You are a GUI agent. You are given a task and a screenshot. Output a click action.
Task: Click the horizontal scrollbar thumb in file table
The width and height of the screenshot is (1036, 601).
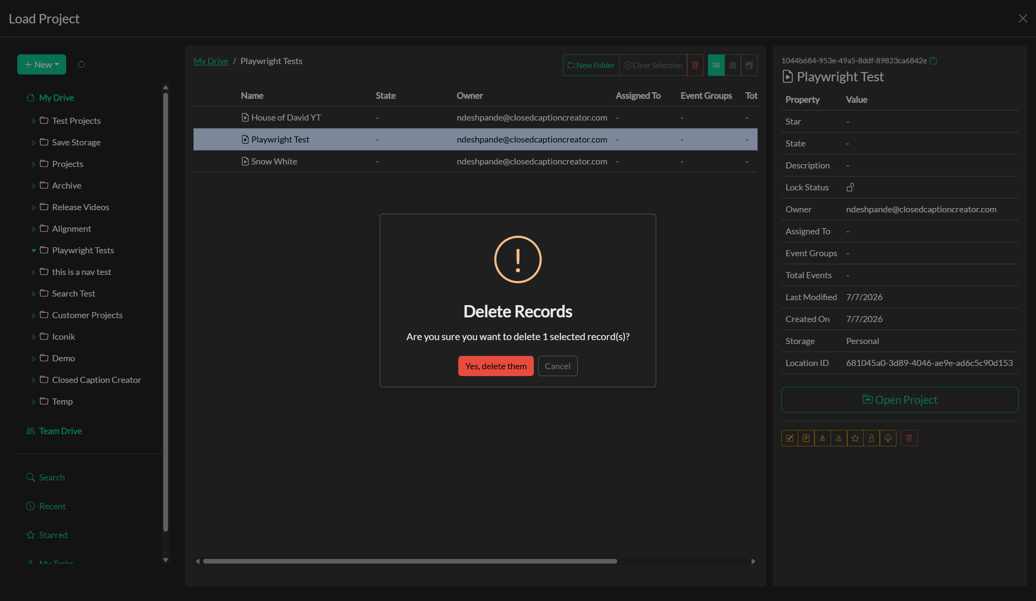(x=410, y=561)
